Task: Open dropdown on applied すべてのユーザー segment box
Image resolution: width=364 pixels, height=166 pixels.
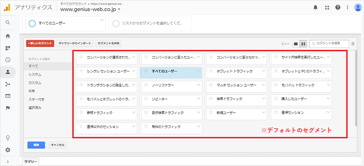Action: (x=102, y=20)
